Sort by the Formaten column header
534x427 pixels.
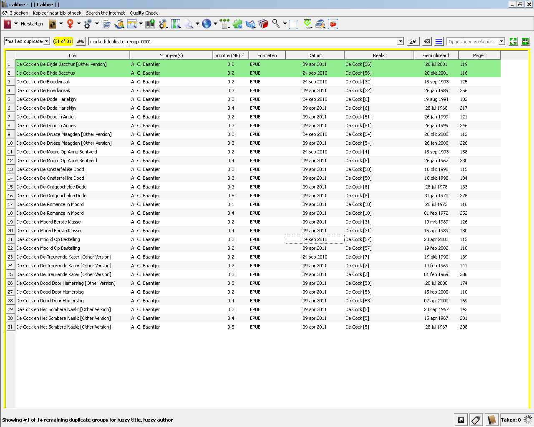(267, 55)
